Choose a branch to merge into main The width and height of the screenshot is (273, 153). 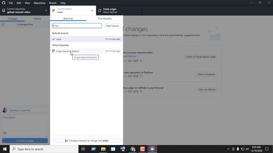click(87, 141)
